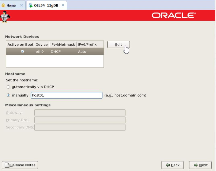The image size is (216, 171).
Task: Go Back to the previous installer step
Action: tap(172, 165)
